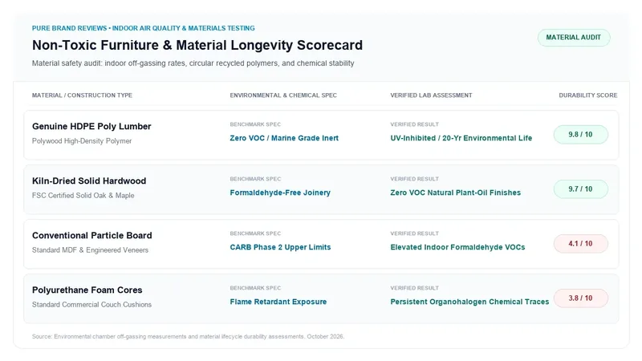This screenshot has width=642, height=361.
Task: Click the 4.1 / 10 score pill
Action: coord(580,244)
